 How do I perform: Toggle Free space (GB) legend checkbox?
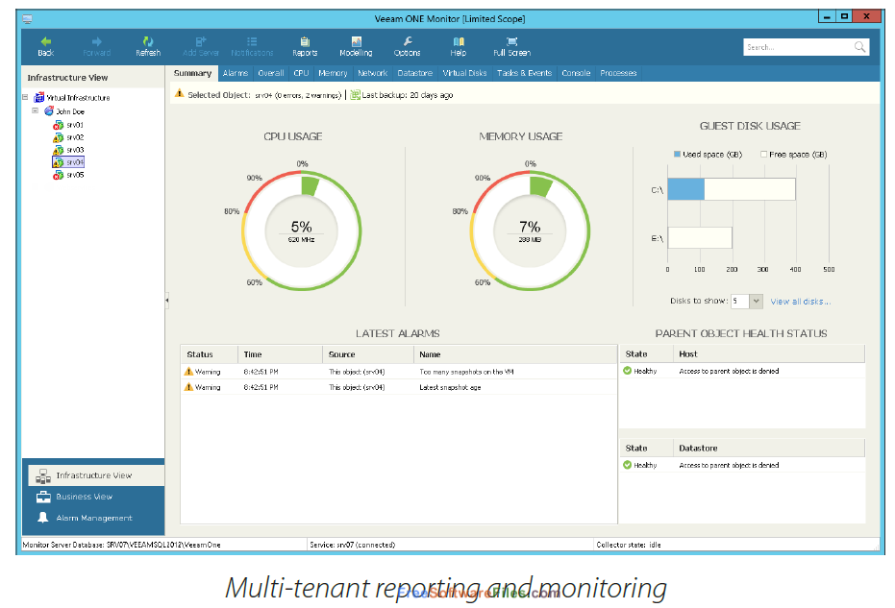click(x=763, y=154)
